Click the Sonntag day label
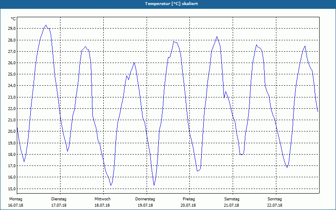 click(x=275, y=199)
